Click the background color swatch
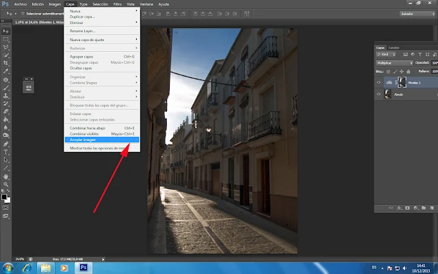This screenshot has width=438, height=274. pyautogui.click(x=8, y=201)
